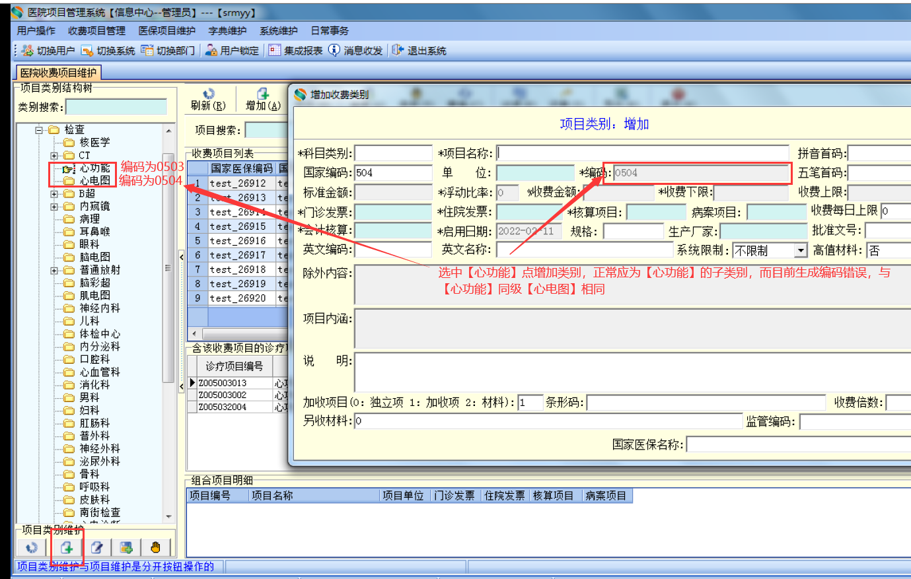This screenshot has height=579, width=911.
Task: Select 体检中心 in the category tree
Action: 100,334
